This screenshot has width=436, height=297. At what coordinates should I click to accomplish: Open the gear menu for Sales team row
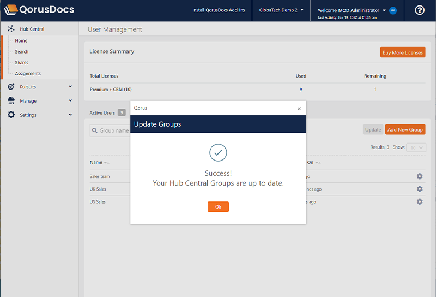coord(420,176)
